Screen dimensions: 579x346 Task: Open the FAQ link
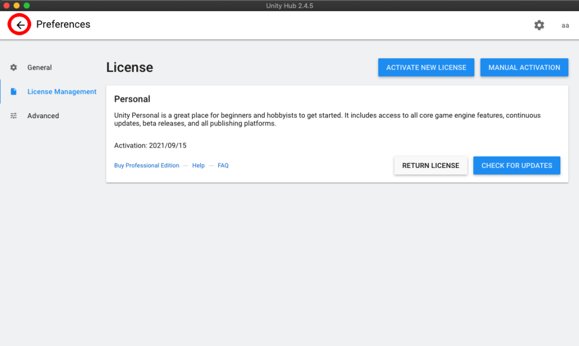[223, 166]
